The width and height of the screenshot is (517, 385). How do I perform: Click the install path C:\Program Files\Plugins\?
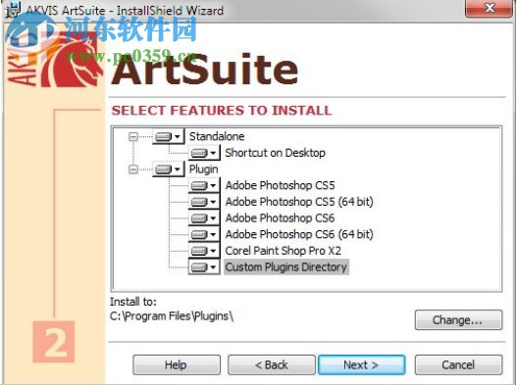pyautogui.click(x=172, y=316)
